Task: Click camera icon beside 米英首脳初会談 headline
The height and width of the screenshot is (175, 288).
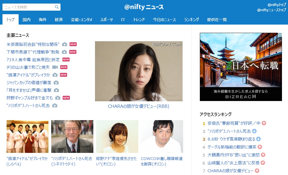Action: [64, 44]
